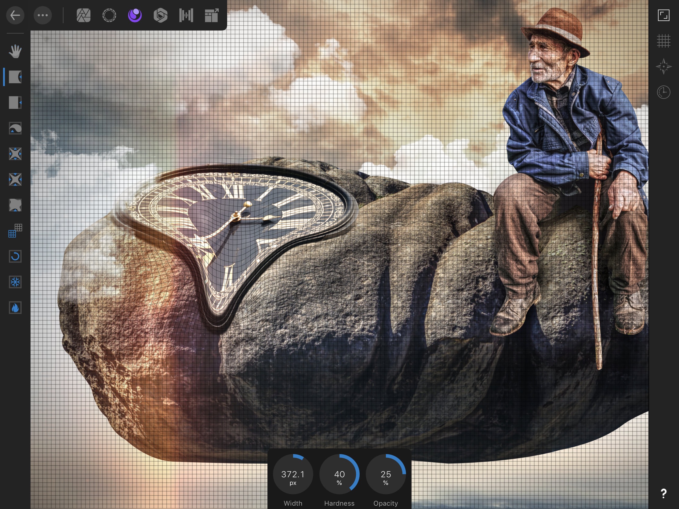
Task: Select the Liquify Turbulence tool
Action: [x=15, y=205]
